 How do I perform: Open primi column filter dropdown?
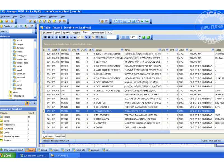pyautogui.click(x=78, y=50)
